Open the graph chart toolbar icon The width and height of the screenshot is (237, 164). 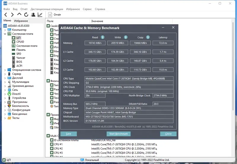(40, 15)
